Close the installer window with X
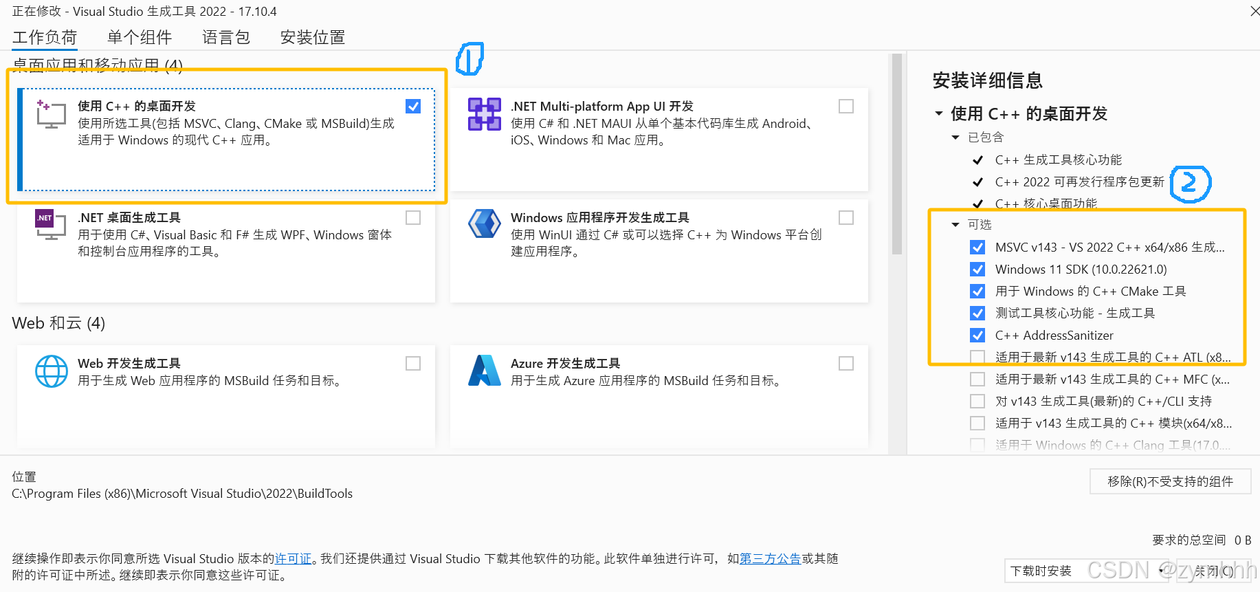Viewport: 1260px width, 592px height. (x=1254, y=11)
